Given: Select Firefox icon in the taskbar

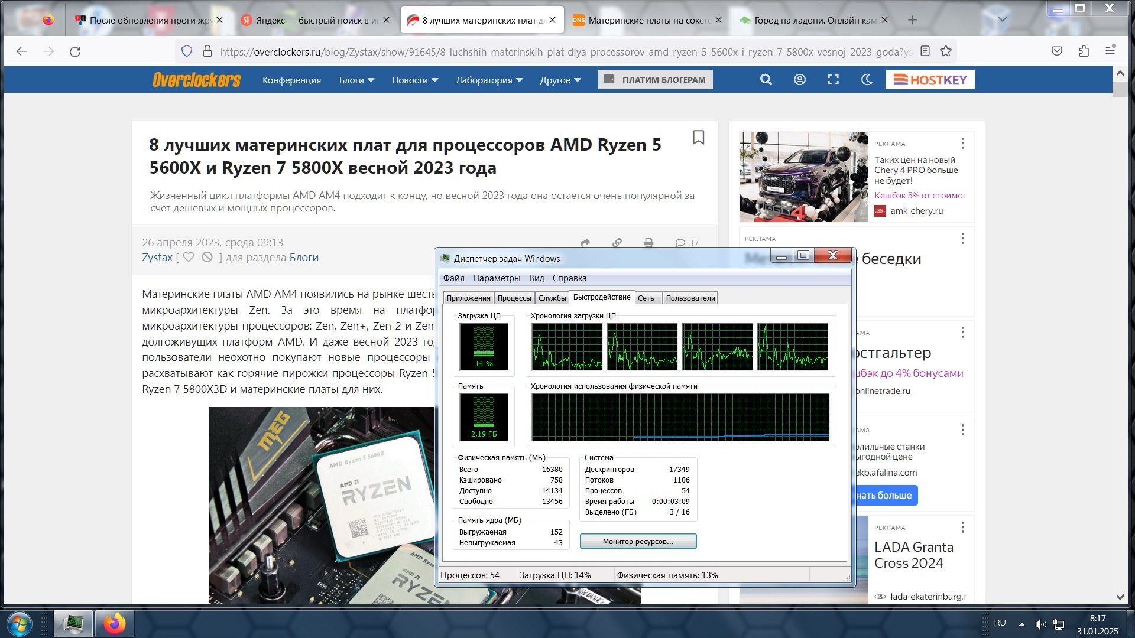Looking at the screenshot, I should point(115,624).
